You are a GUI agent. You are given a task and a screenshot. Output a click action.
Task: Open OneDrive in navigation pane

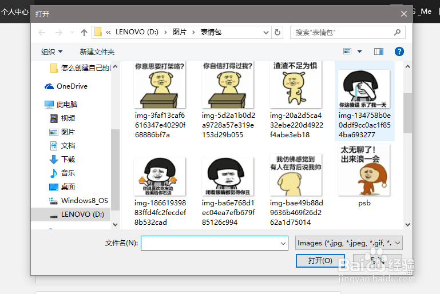66,86
